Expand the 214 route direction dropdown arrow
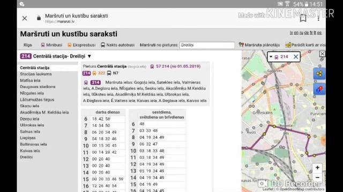Screen dimensions: 343x192 tap(90, 56)
